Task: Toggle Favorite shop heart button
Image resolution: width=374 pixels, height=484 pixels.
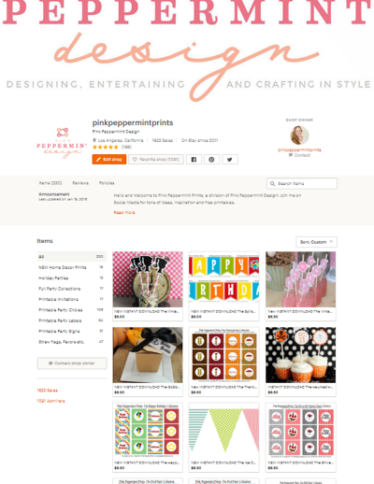Action: (x=156, y=159)
